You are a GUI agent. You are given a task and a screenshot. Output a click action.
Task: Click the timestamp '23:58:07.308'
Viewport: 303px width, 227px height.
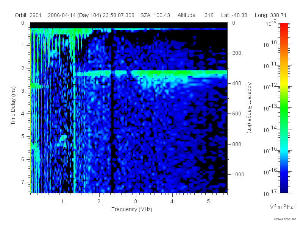tap(119, 15)
